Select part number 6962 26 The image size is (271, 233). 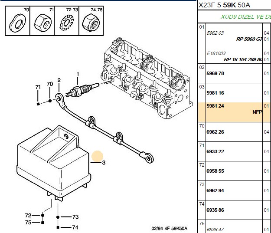coord(215,132)
